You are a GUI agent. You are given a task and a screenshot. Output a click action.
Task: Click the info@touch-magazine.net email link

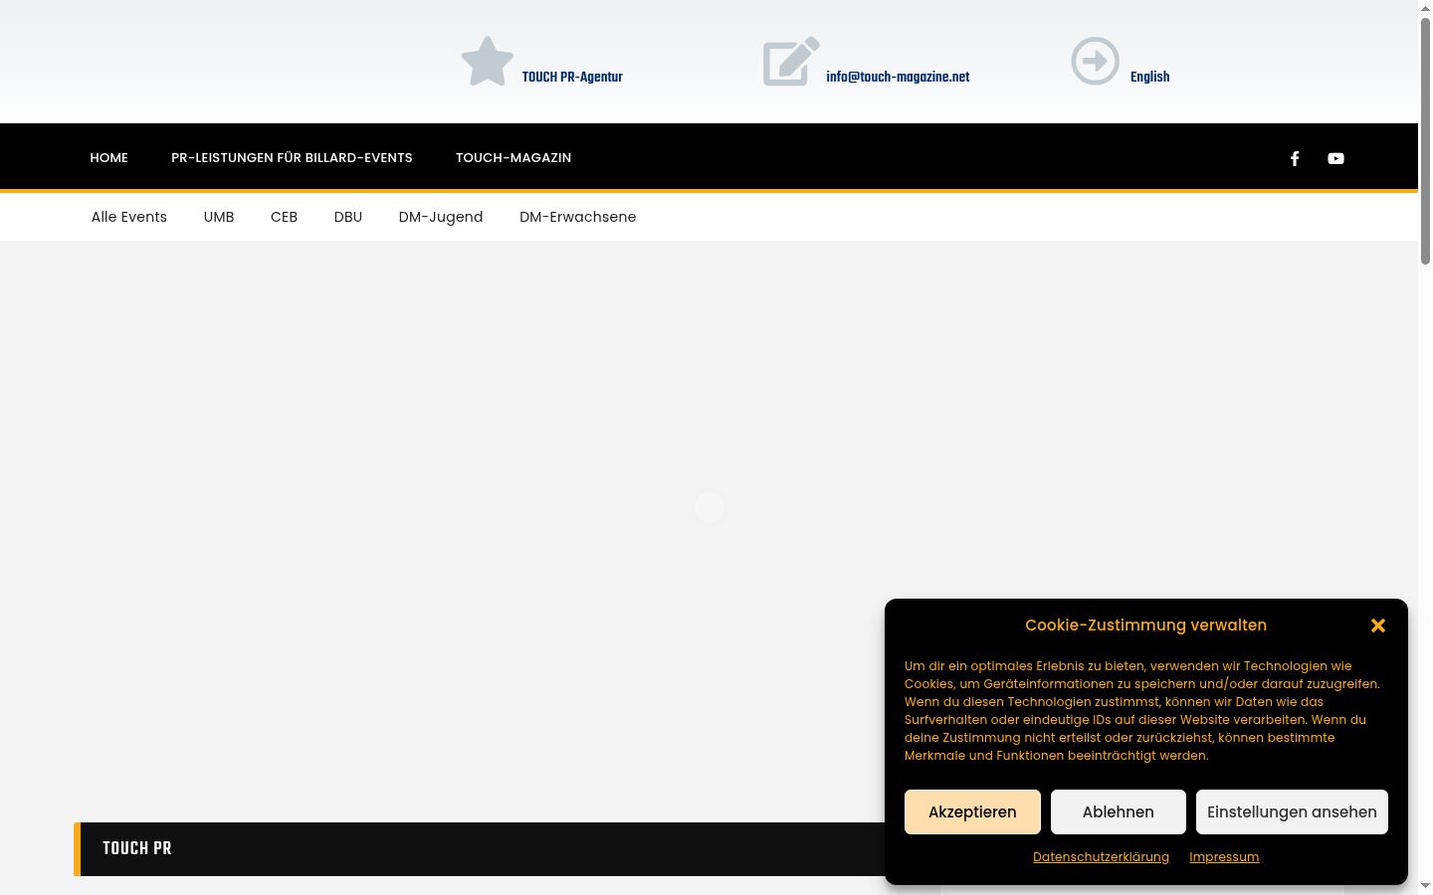(898, 77)
